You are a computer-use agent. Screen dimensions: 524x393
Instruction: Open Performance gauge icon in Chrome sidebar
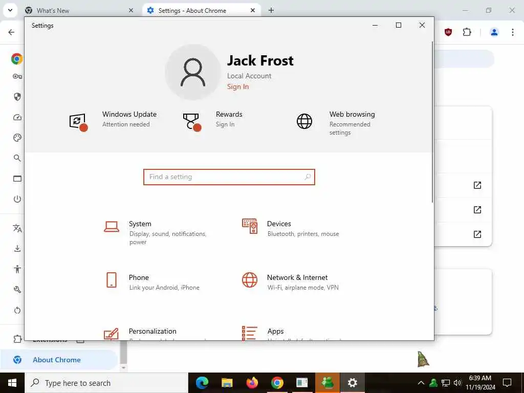17,117
